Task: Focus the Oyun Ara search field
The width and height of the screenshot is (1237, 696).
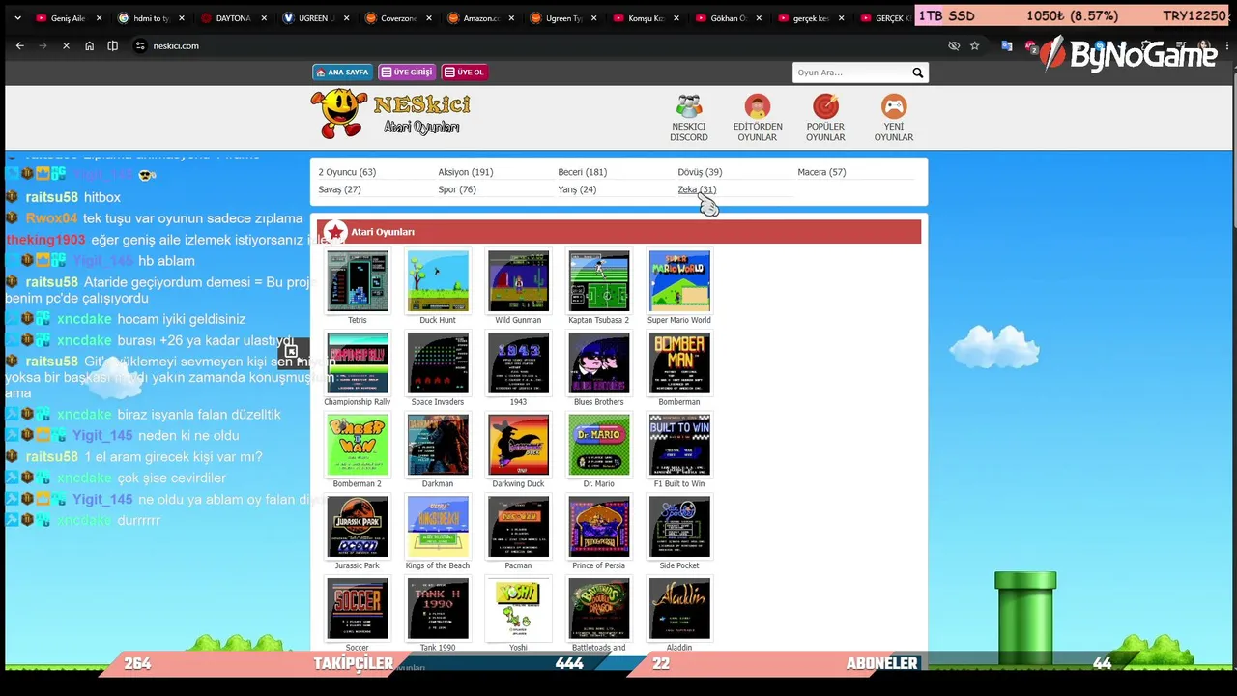Action: pyautogui.click(x=850, y=72)
